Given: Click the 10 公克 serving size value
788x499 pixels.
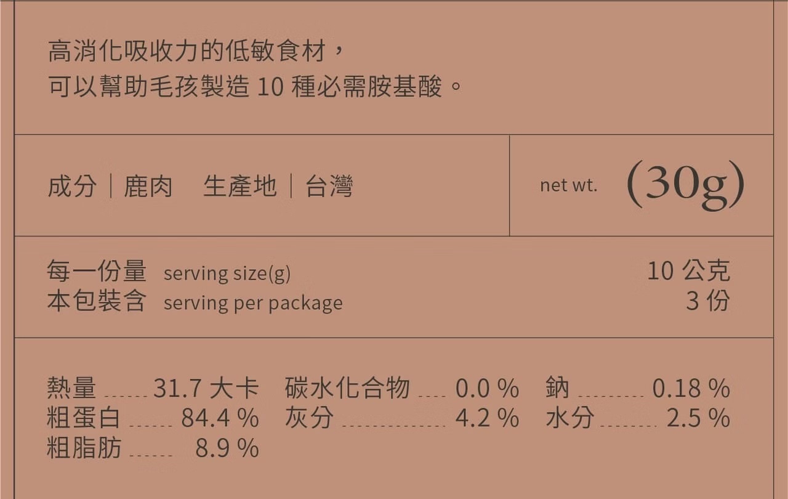Looking at the screenshot, I should click(688, 271).
